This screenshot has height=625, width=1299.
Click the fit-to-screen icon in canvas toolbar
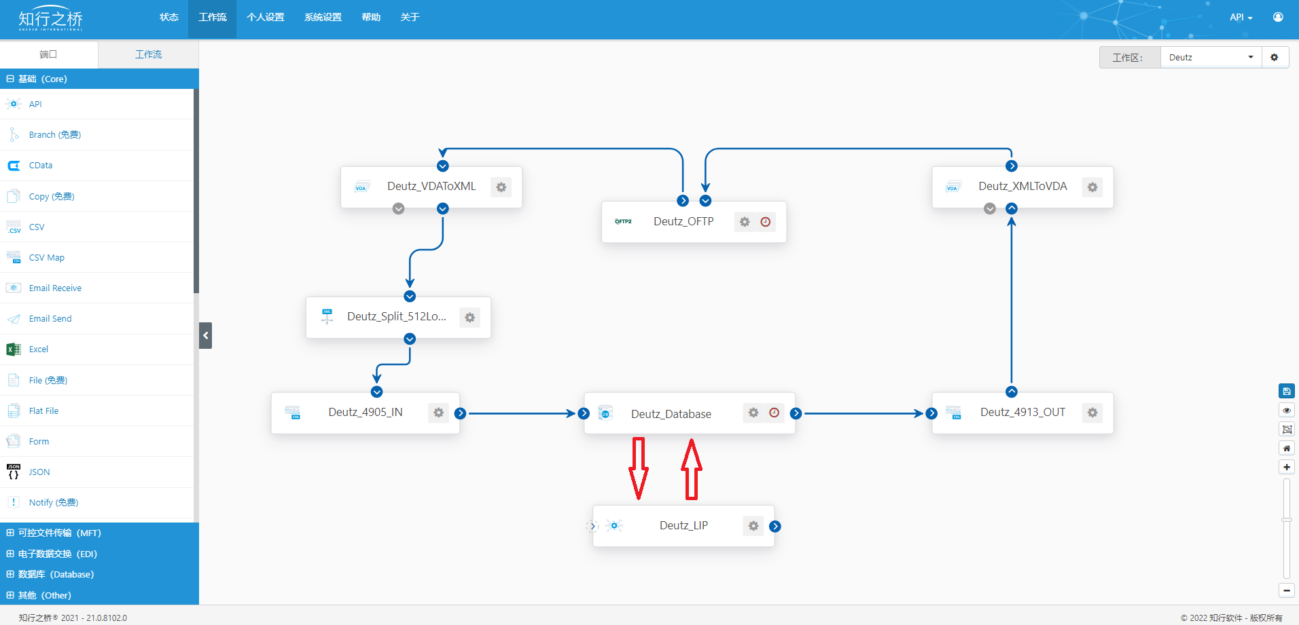pyautogui.click(x=1286, y=429)
